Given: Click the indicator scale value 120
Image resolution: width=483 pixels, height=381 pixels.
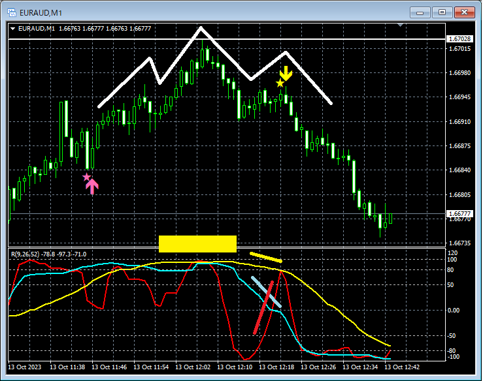Looking at the screenshot, I should click(x=452, y=252).
